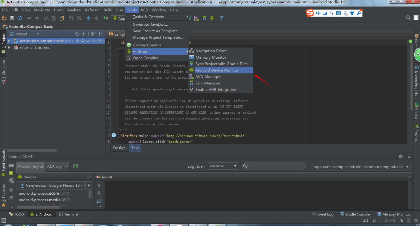Viewport: 420px width, 226px height.
Task: Click the Save All toolbar icon
Action: (12, 18)
